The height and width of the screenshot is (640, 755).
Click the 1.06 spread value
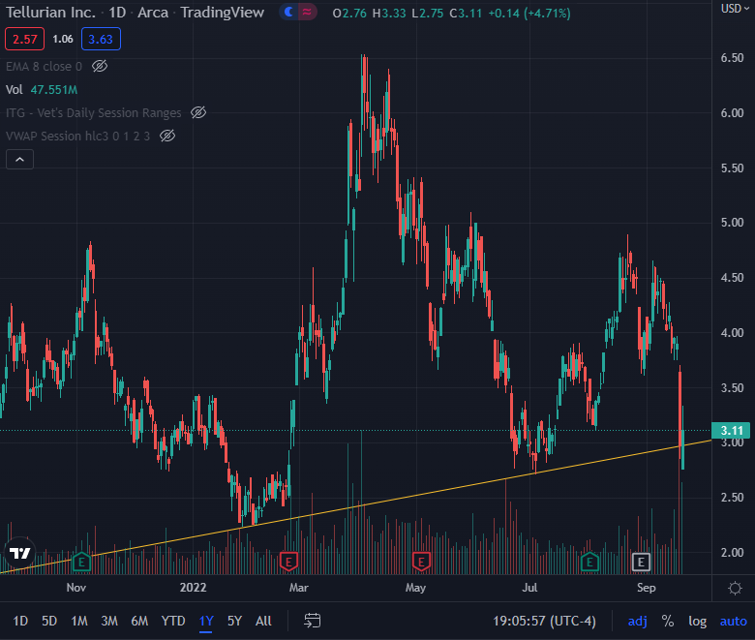[x=63, y=39]
